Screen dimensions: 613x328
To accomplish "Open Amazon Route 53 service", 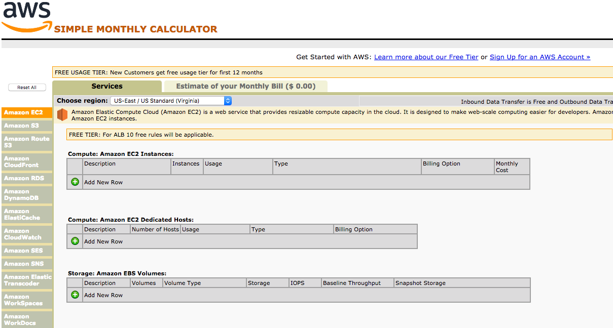I will click(x=26, y=142).
